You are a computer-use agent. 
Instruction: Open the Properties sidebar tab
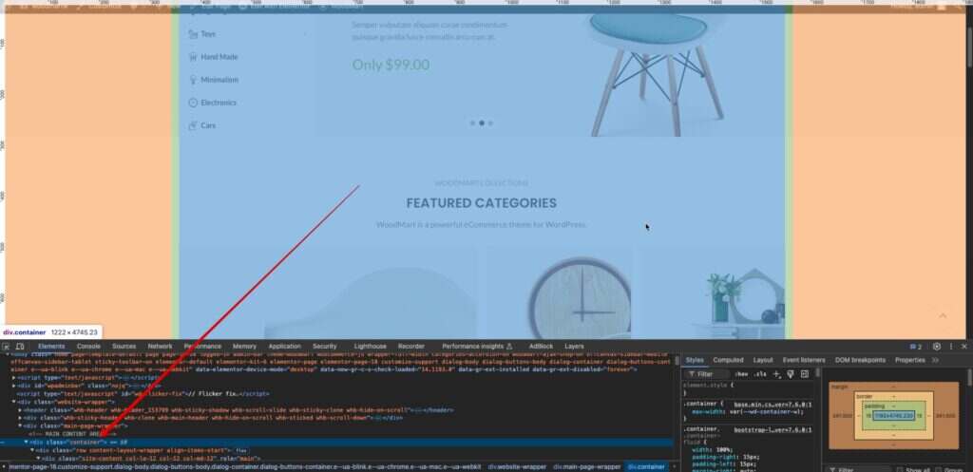pos(909,360)
